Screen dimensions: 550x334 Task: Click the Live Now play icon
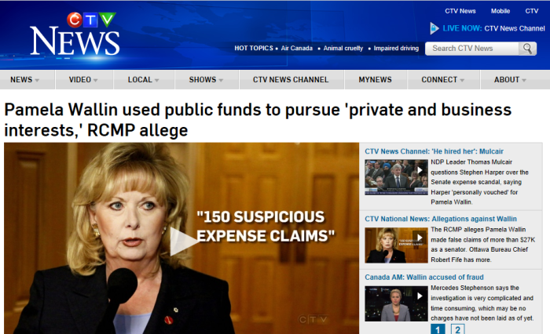coord(434,28)
